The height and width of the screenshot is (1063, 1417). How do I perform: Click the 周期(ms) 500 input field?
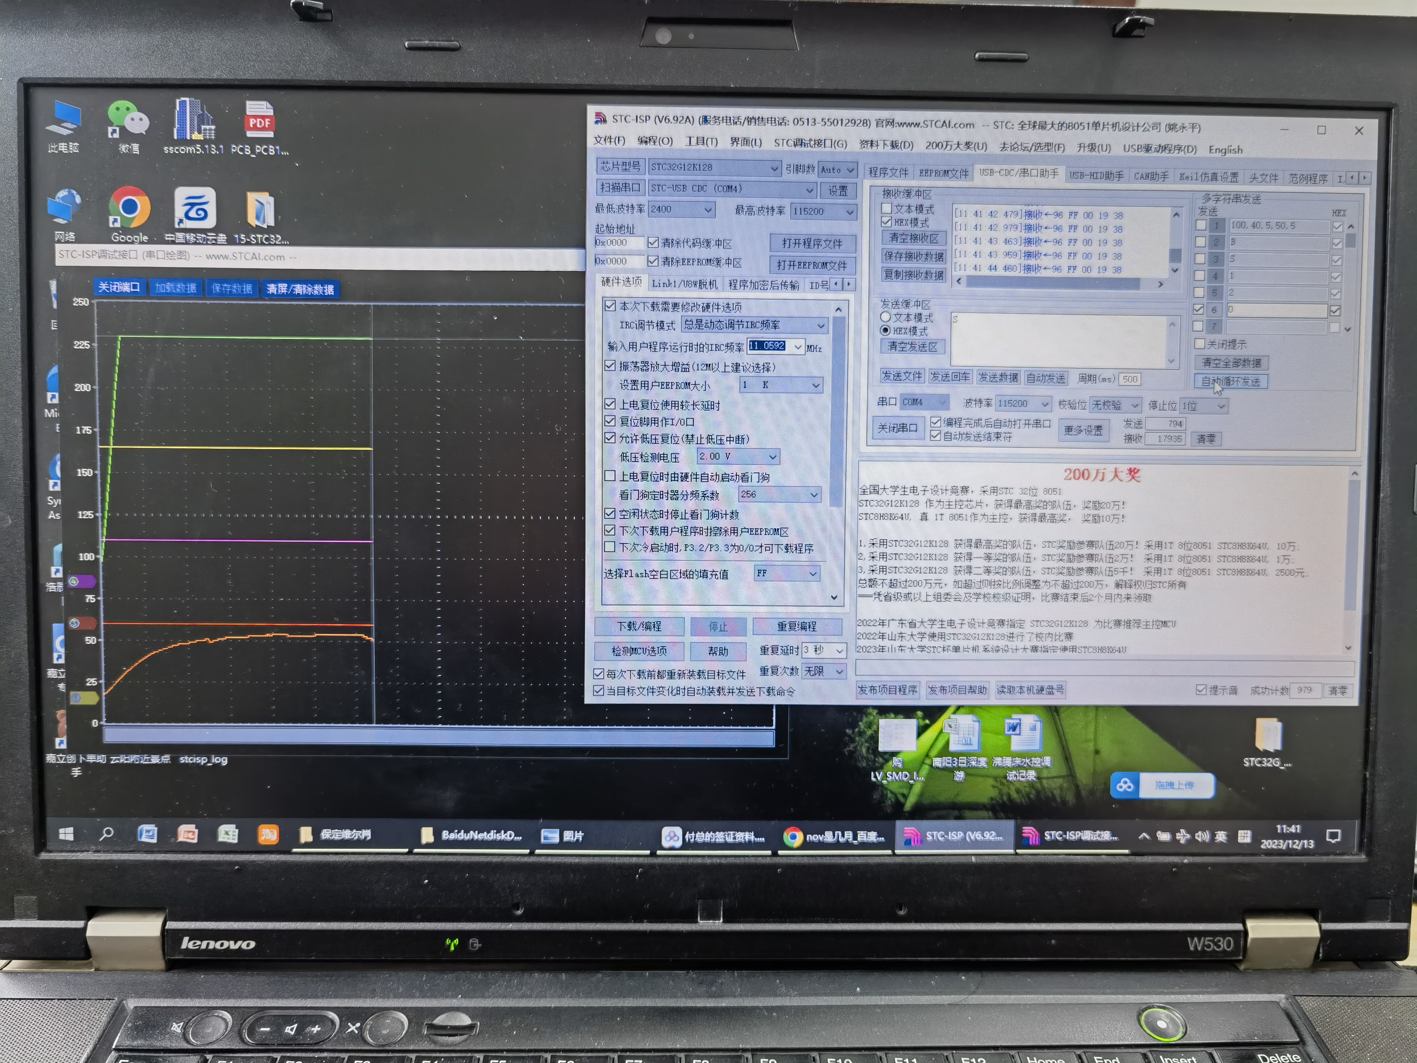coord(1130,379)
